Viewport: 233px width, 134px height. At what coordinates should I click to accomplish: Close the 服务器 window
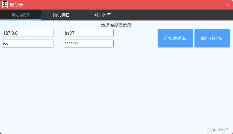click(x=228, y=5)
